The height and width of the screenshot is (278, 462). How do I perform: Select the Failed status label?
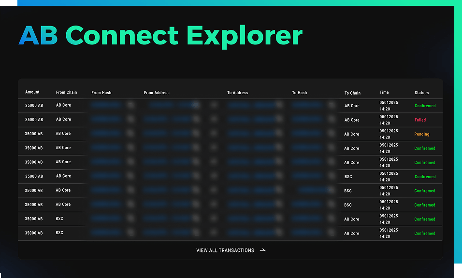(x=420, y=120)
